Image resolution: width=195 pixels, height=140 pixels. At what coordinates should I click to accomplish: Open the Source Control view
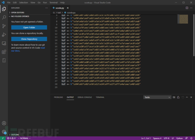[x=4, y=26]
